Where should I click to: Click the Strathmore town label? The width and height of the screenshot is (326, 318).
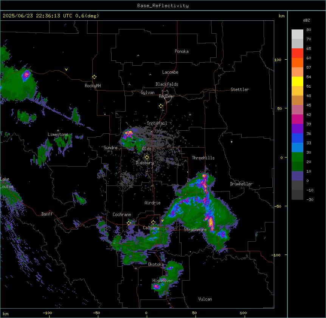click(x=195, y=230)
